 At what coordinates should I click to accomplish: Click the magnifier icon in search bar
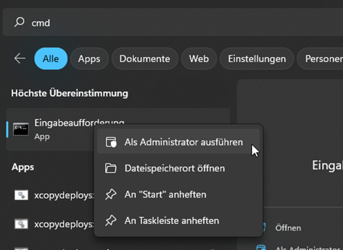coord(19,22)
